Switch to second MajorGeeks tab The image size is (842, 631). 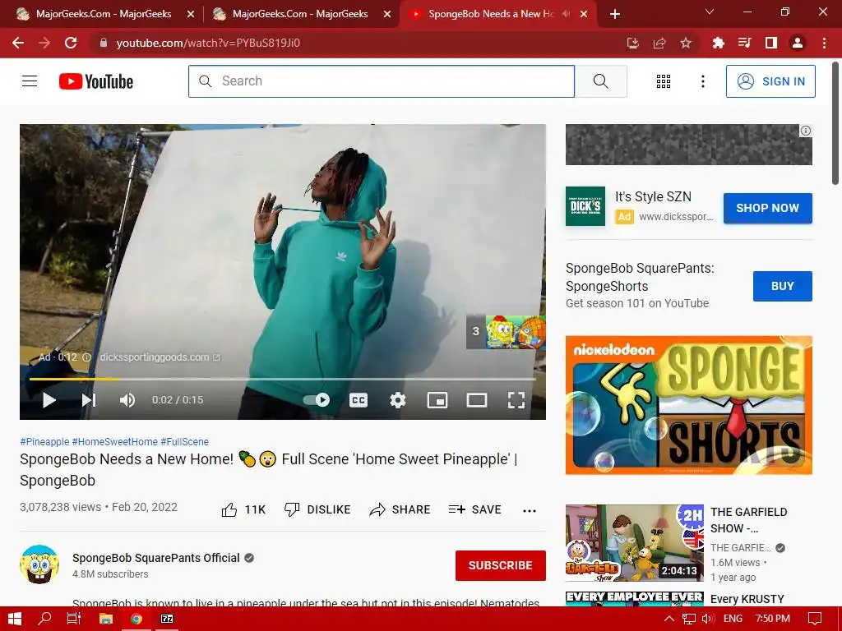[299, 14]
